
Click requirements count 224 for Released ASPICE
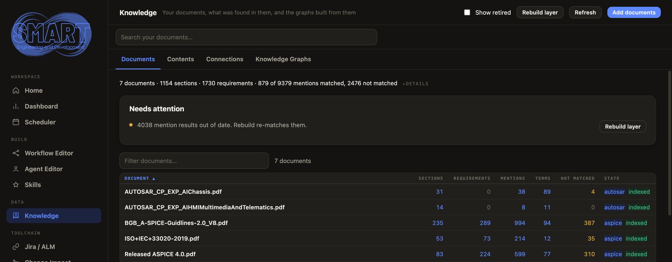coord(485,254)
